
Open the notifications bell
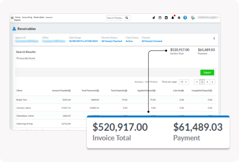(173, 18)
